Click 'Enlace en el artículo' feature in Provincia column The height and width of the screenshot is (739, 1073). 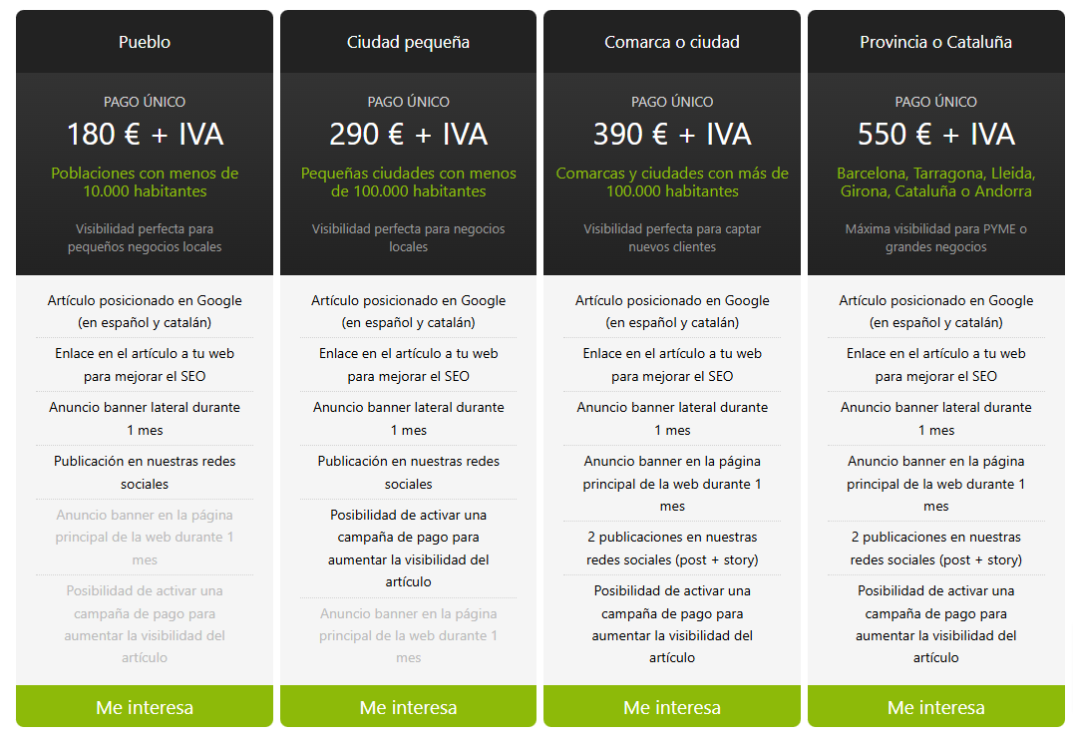pos(935,364)
